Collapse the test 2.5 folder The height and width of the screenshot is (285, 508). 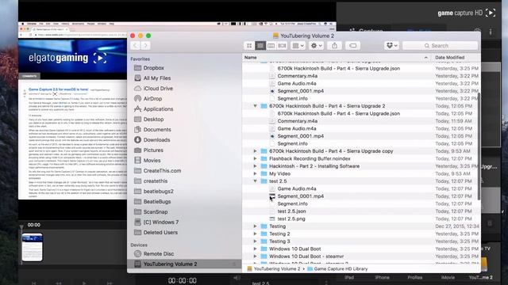[x=255, y=181]
